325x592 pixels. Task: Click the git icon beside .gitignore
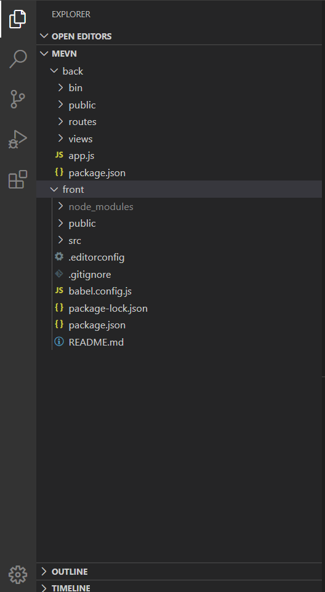59,274
